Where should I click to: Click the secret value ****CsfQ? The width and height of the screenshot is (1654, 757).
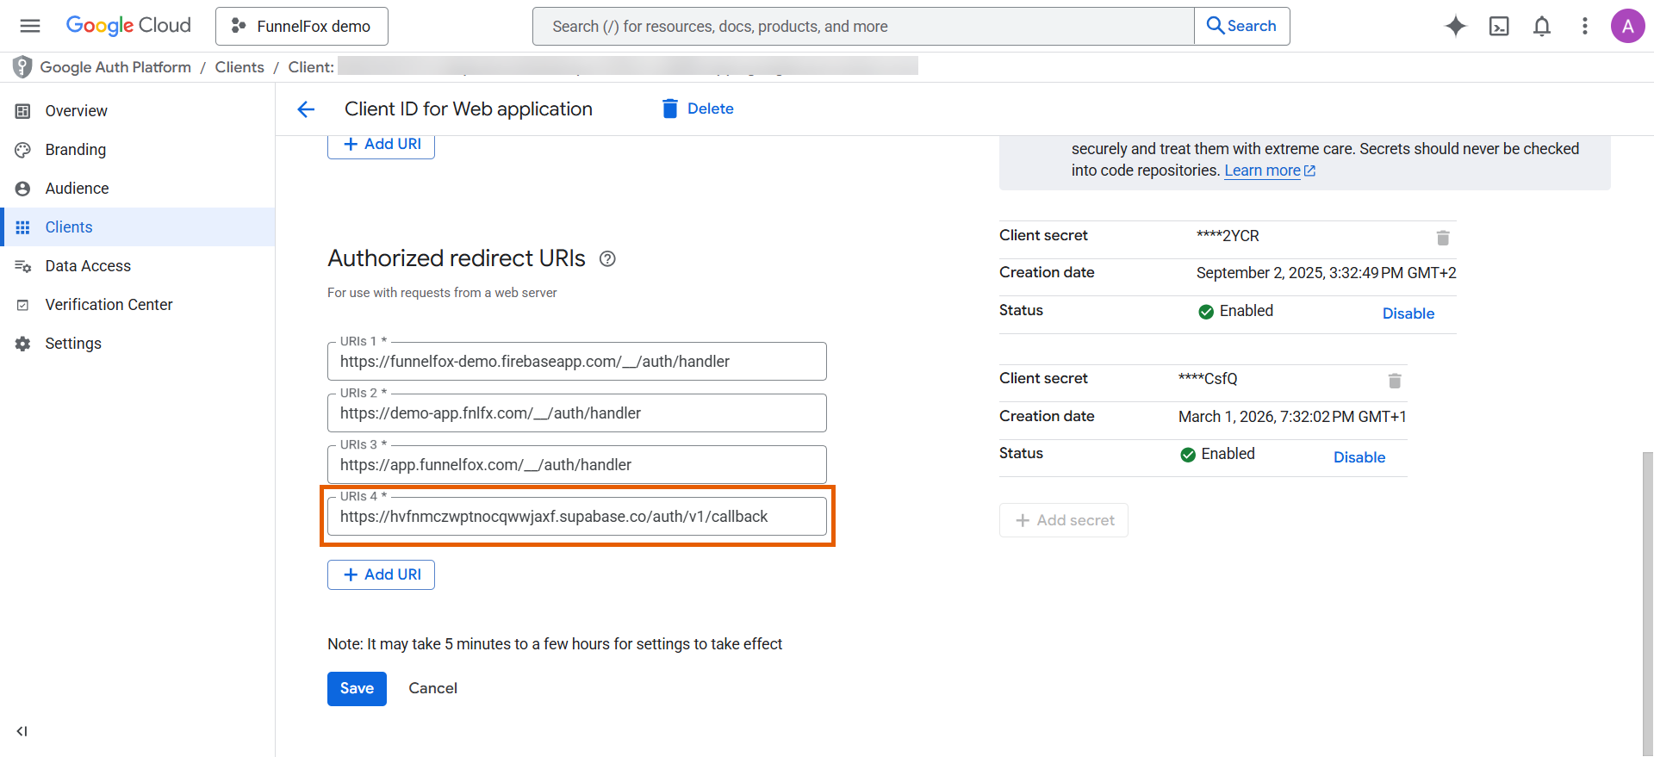click(1208, 379)
